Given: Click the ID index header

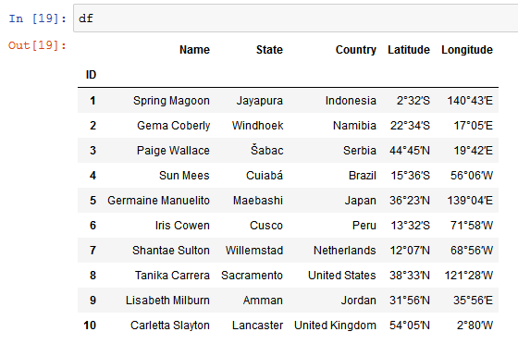Looking at the screenshot, I should (91, 75).
